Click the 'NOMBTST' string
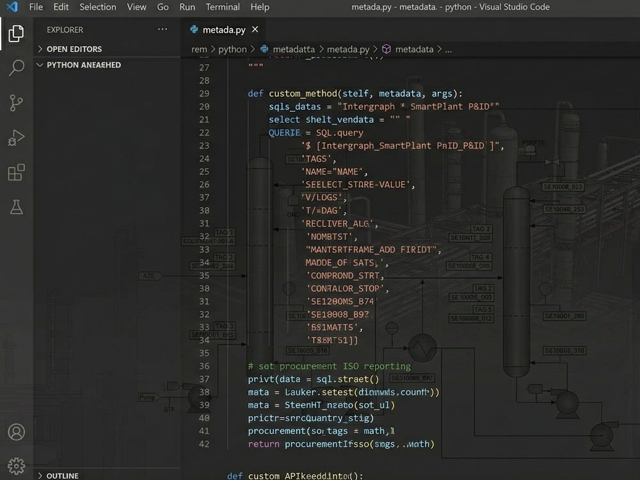The width and height of the screenshot is (640, 480). [330, 237]
